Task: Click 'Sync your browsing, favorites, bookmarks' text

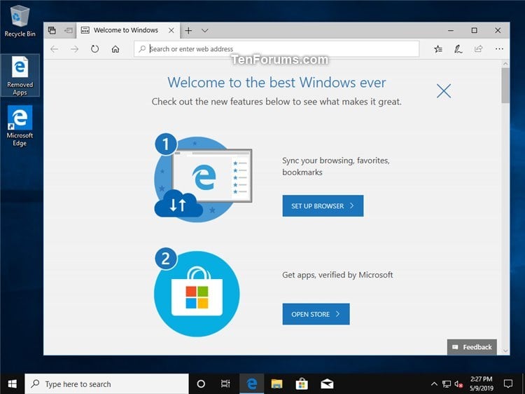Action: 336,166
